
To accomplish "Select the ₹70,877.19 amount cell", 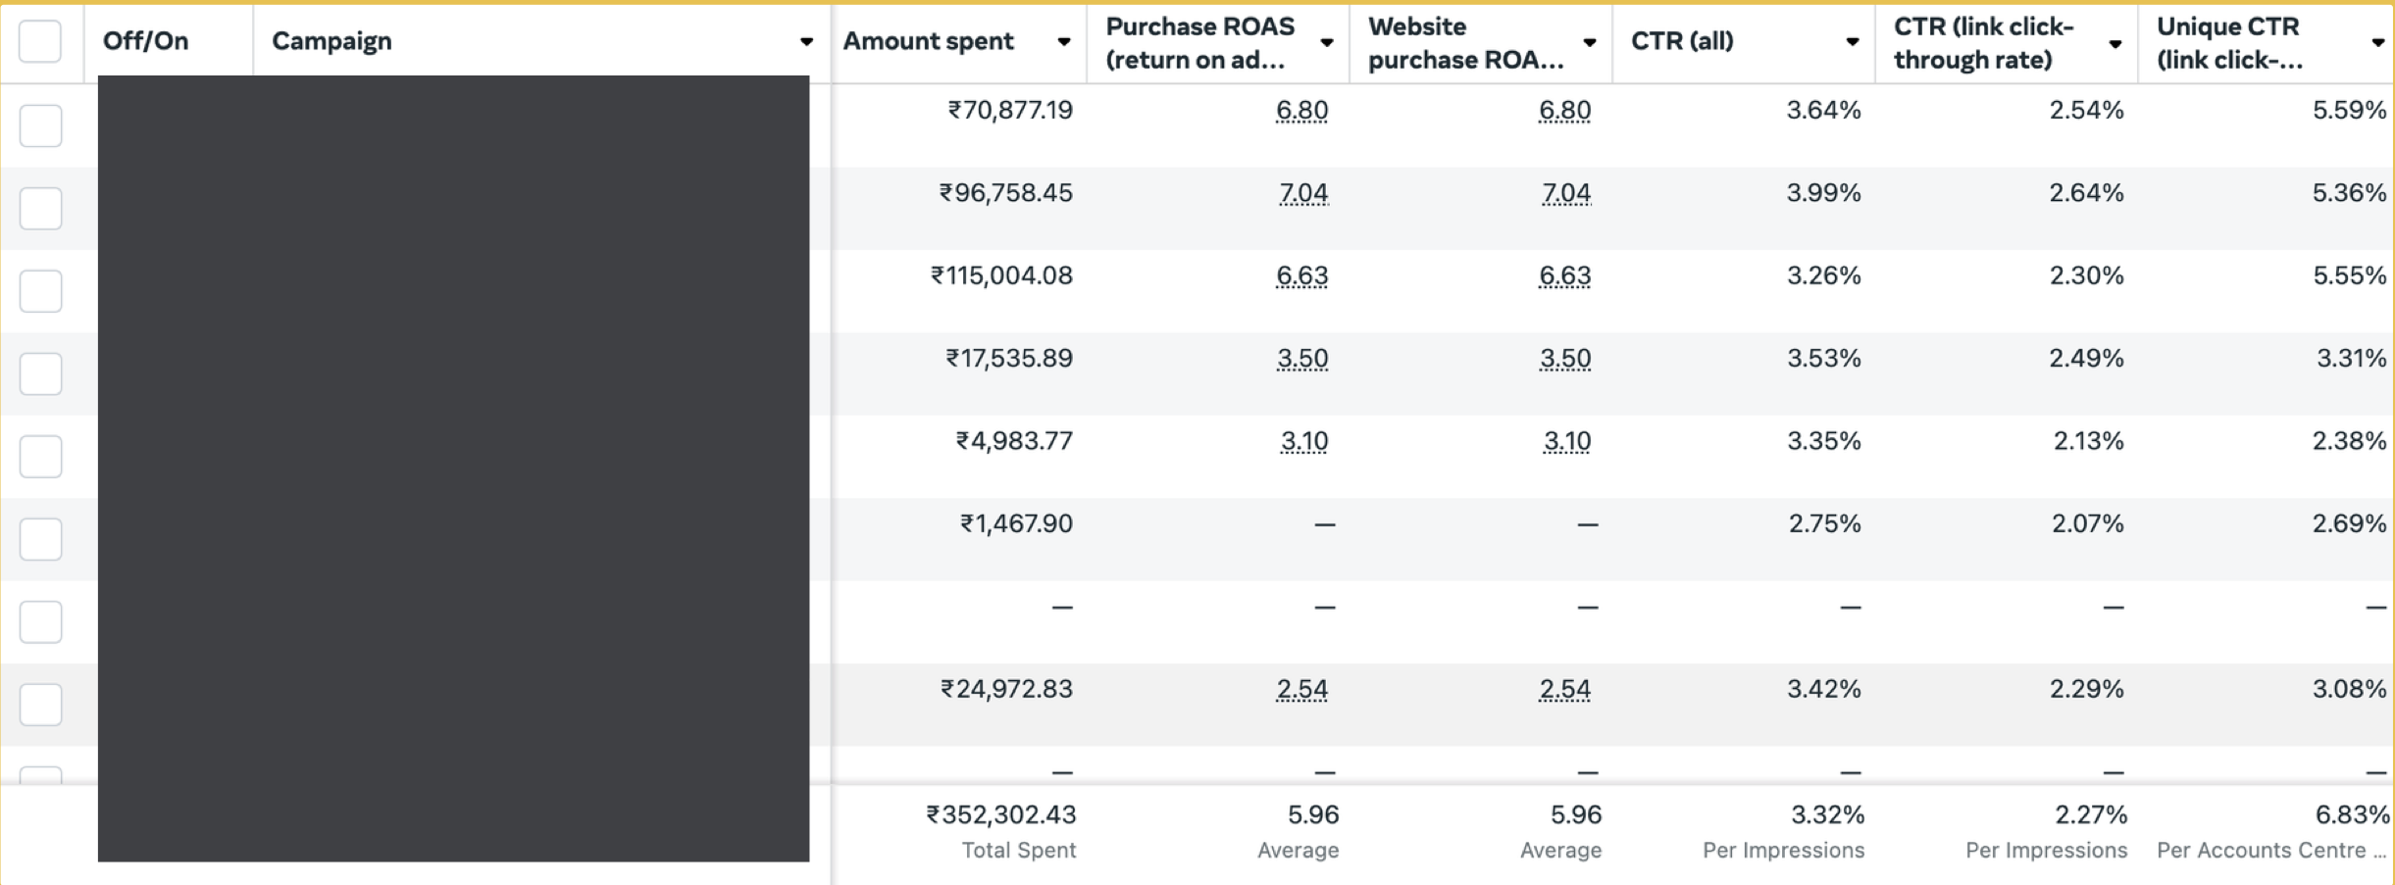I will coord(1010,110).
